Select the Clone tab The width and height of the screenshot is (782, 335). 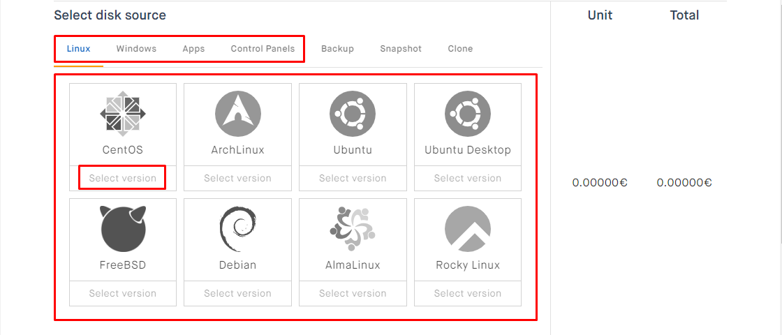pyautogui.click(x=460, y=49)
